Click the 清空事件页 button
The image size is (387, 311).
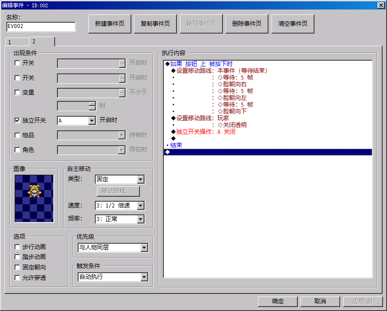point(293,24)
